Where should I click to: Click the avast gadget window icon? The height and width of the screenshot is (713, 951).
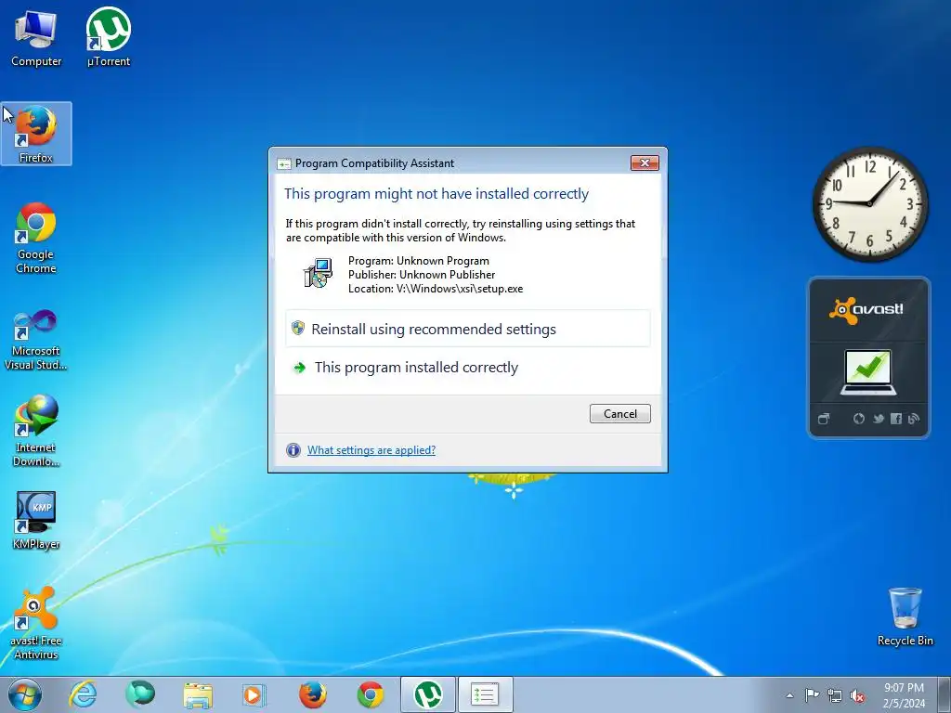pyautogui.click(x=824, y=419)
